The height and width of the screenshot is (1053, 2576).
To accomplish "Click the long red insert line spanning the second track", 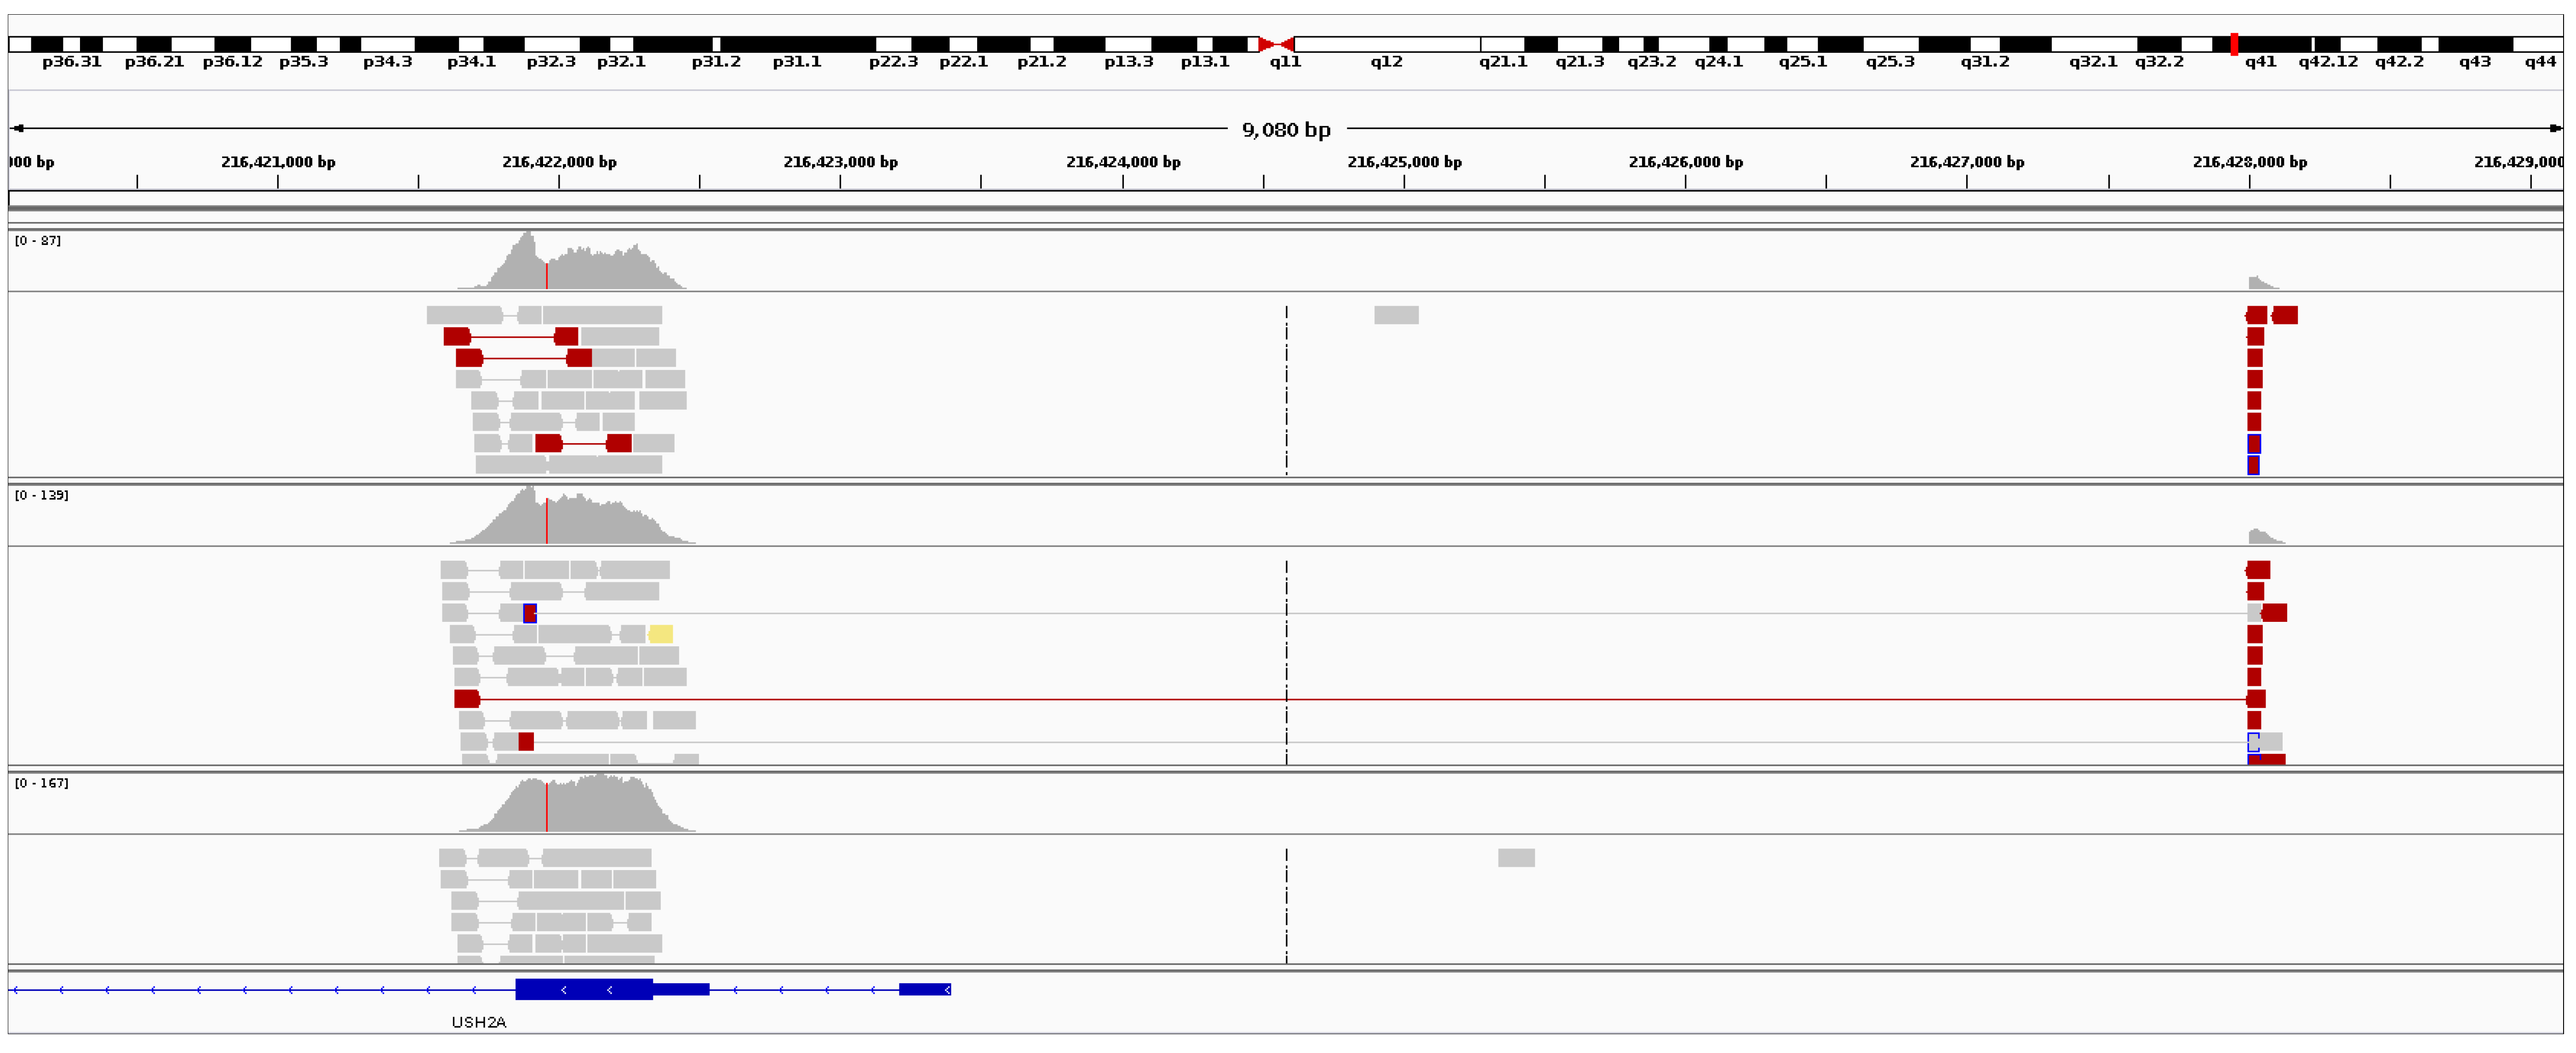I will (1363, 699).
